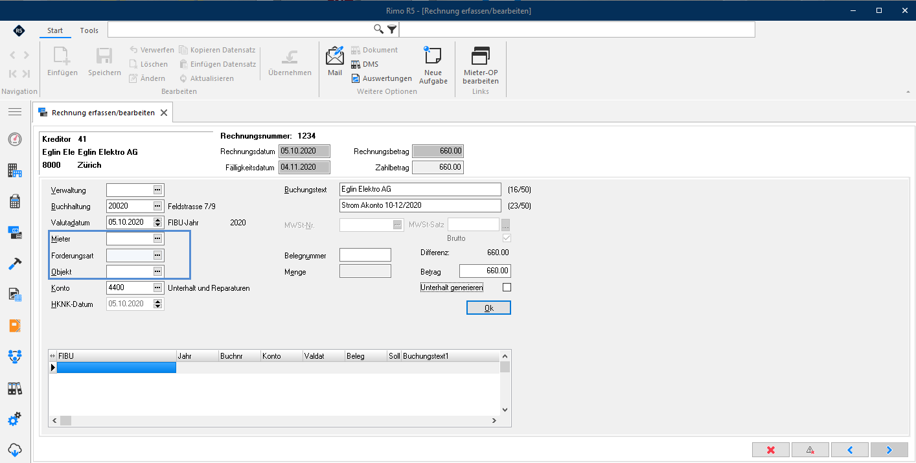
Task: Open the Valutadatum date picker button
Action: (157, 222)
